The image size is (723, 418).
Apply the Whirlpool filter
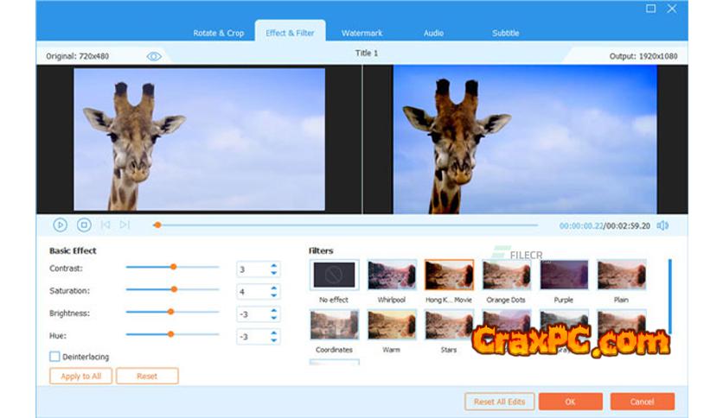pos(391,275)
